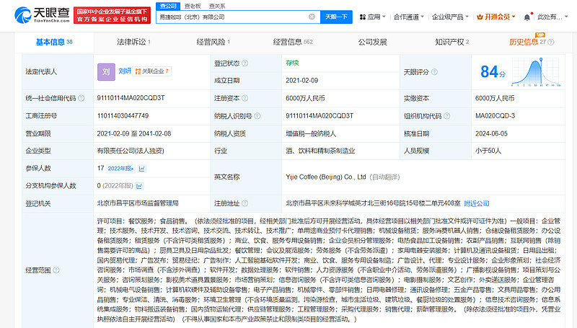
Task: Clear the search box with the X icon
Action: [312, 17]
